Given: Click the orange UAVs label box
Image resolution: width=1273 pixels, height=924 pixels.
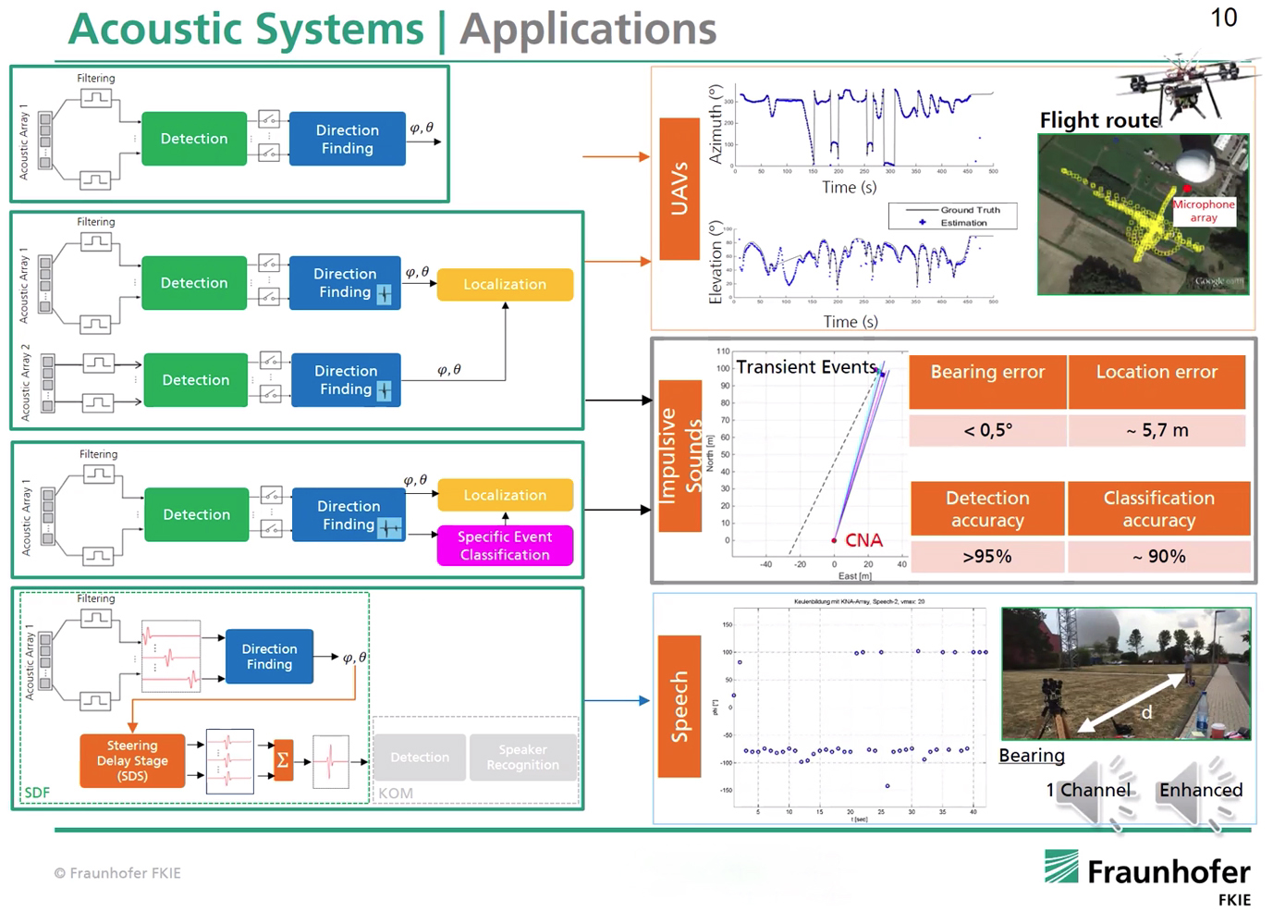Looking at the screenshot, I should pyautogui.click(x=679, y=189).
